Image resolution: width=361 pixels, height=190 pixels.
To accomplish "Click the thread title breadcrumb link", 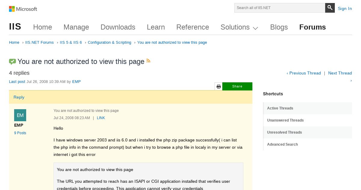I will (172, 43).
